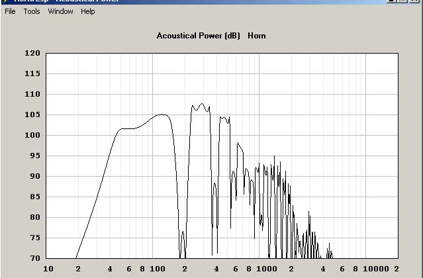The image size is (423, 278).
Task: Click the chart title Acoustical Power (dB)
Action: 199,36
